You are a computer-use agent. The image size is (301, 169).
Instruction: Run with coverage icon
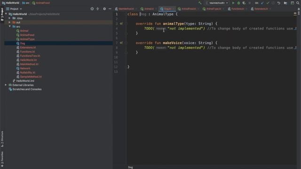(x=244, y=3)
